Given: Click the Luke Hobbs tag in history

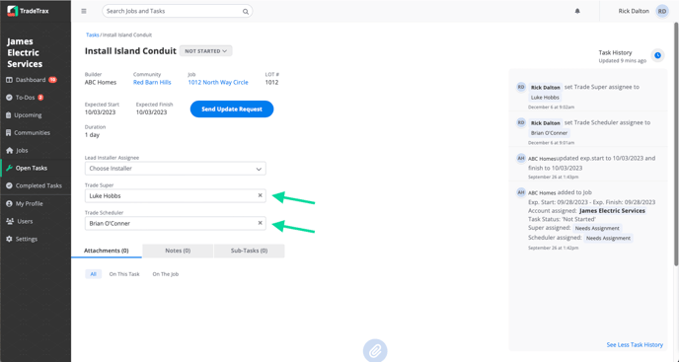Looking at the screenshot, I should point(545,98).
